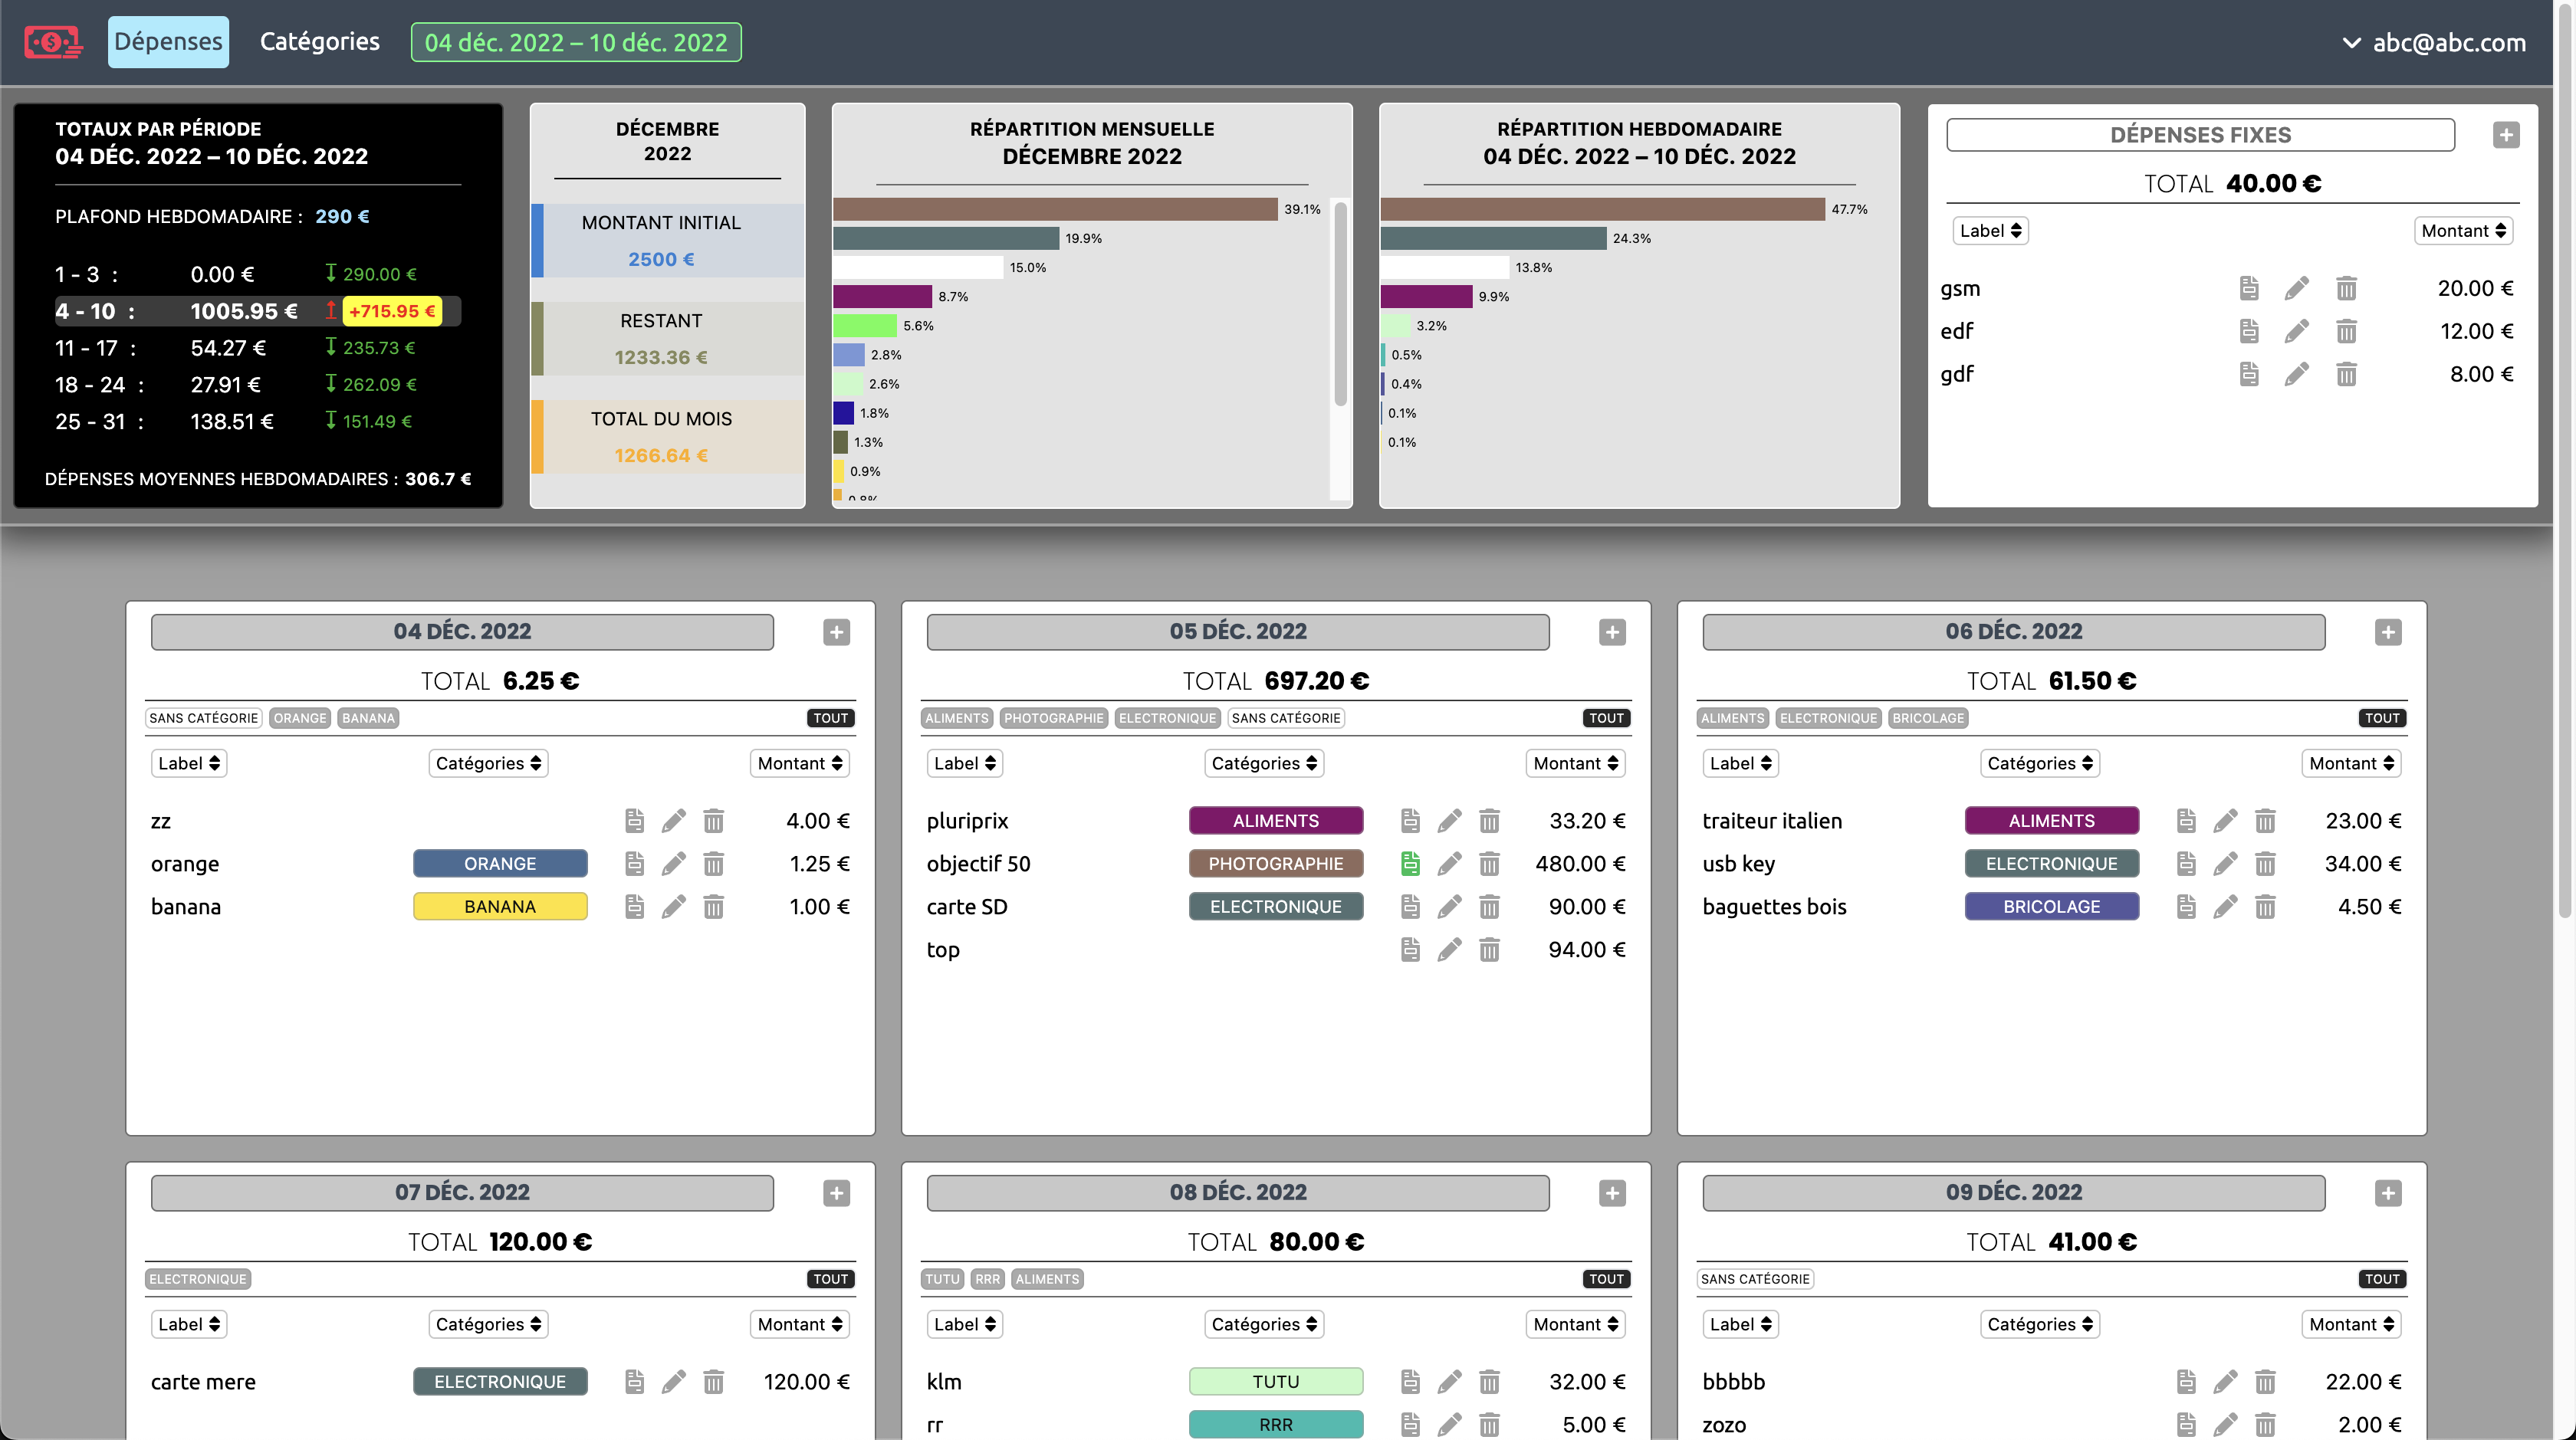Viewport: 2576px width, 1440px height.
Task: Click the BRICOLAGE category color badge
Action: (x=2051, y=907)
